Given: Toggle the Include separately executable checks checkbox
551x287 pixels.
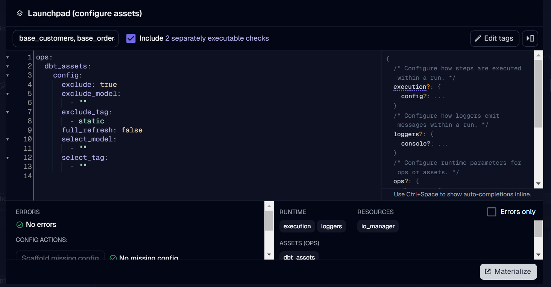Looking at the screenshot, I should pyautogui.click(x=131, y=38).
